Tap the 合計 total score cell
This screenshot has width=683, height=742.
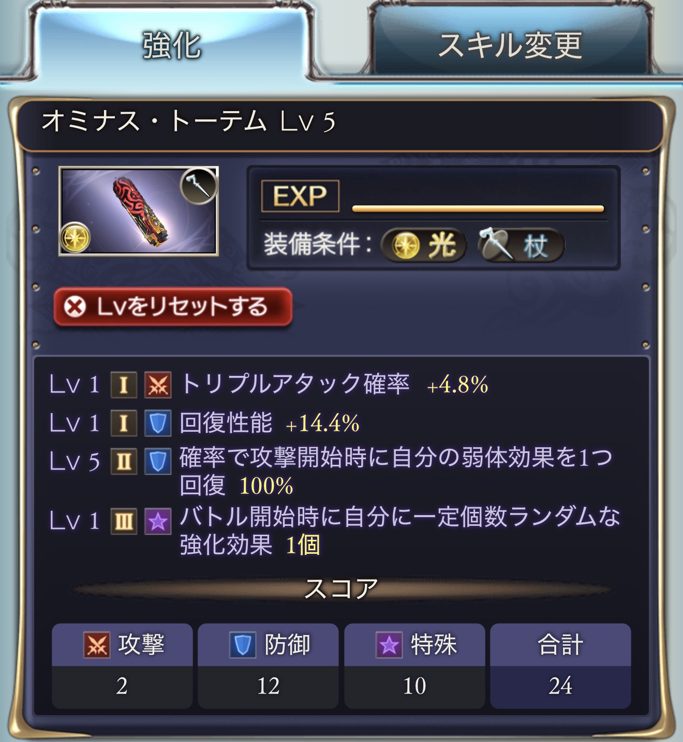click(x=560, y=666)
